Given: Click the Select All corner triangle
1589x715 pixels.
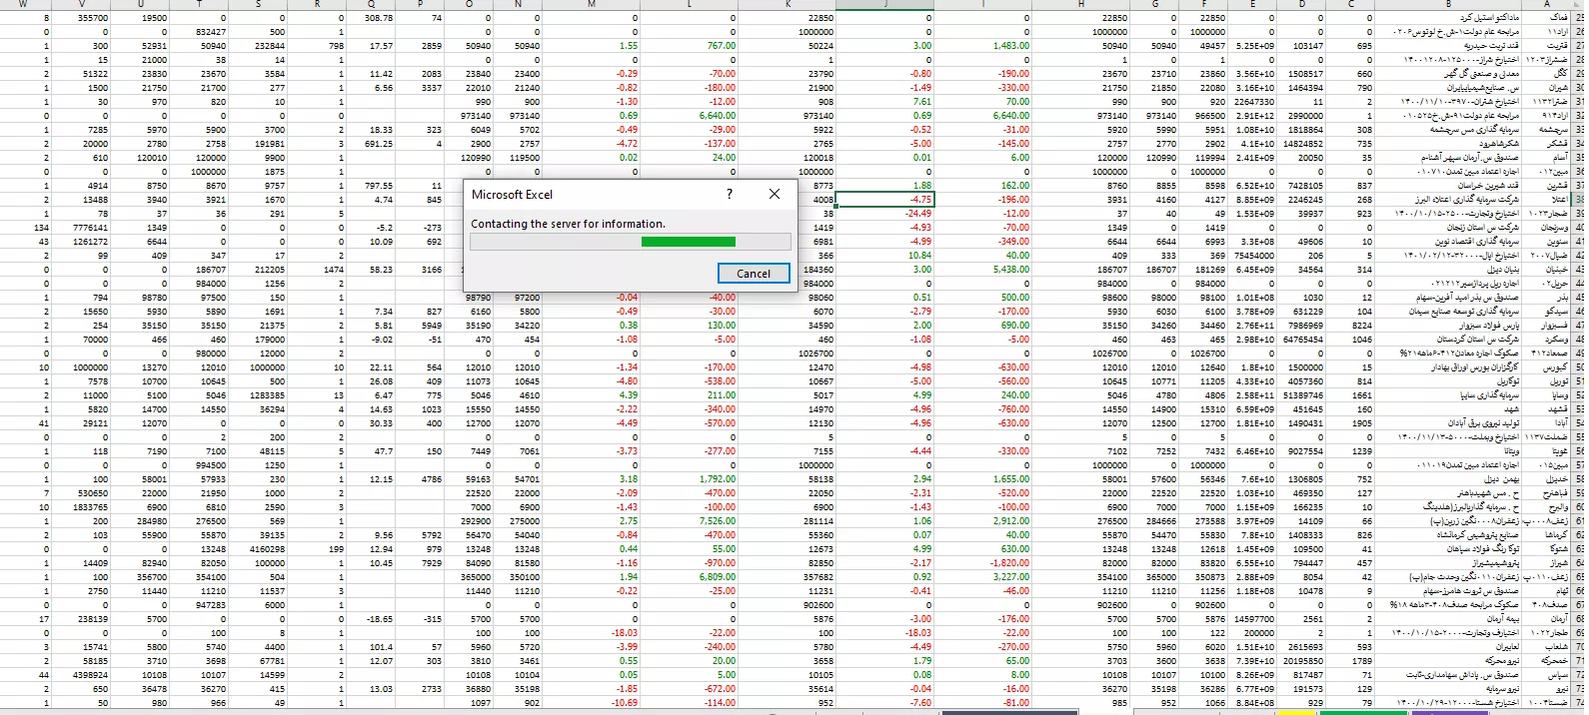Looking at the screenshot, I should click(x=1581, y=4).
